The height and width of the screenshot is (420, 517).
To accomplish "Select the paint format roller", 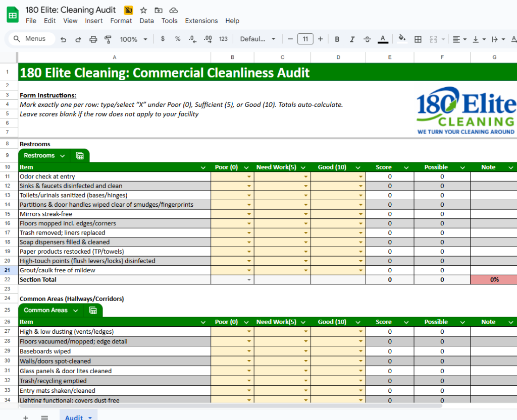I will click(108, 39).
